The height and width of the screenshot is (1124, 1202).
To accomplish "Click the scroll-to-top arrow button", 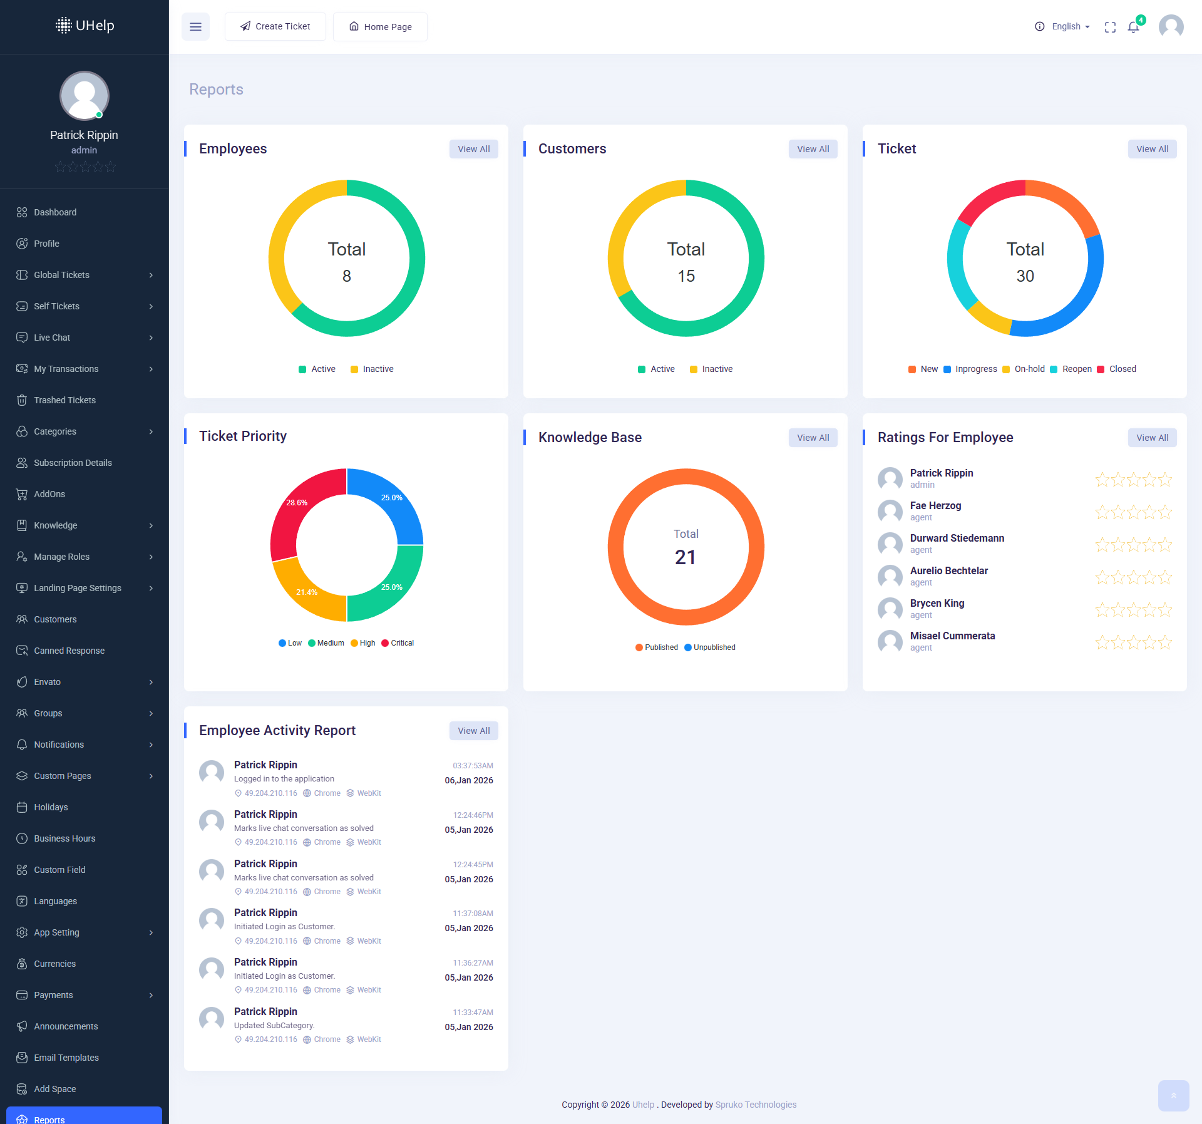I will [x=1173, y=1096].
